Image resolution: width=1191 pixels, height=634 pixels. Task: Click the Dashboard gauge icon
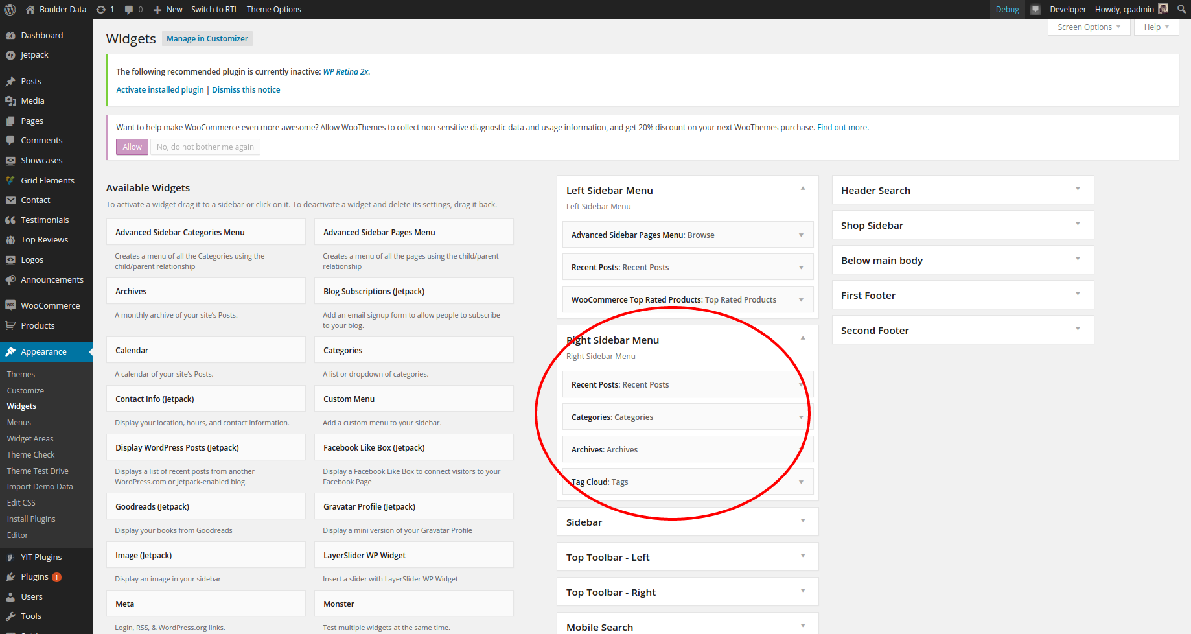tap(10, 35)
